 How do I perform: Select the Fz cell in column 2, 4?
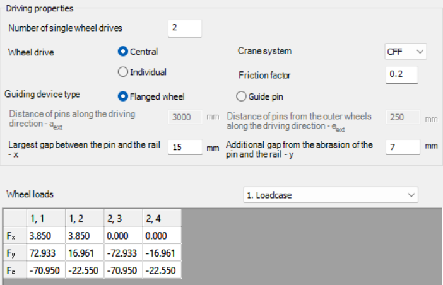(162, 270)
